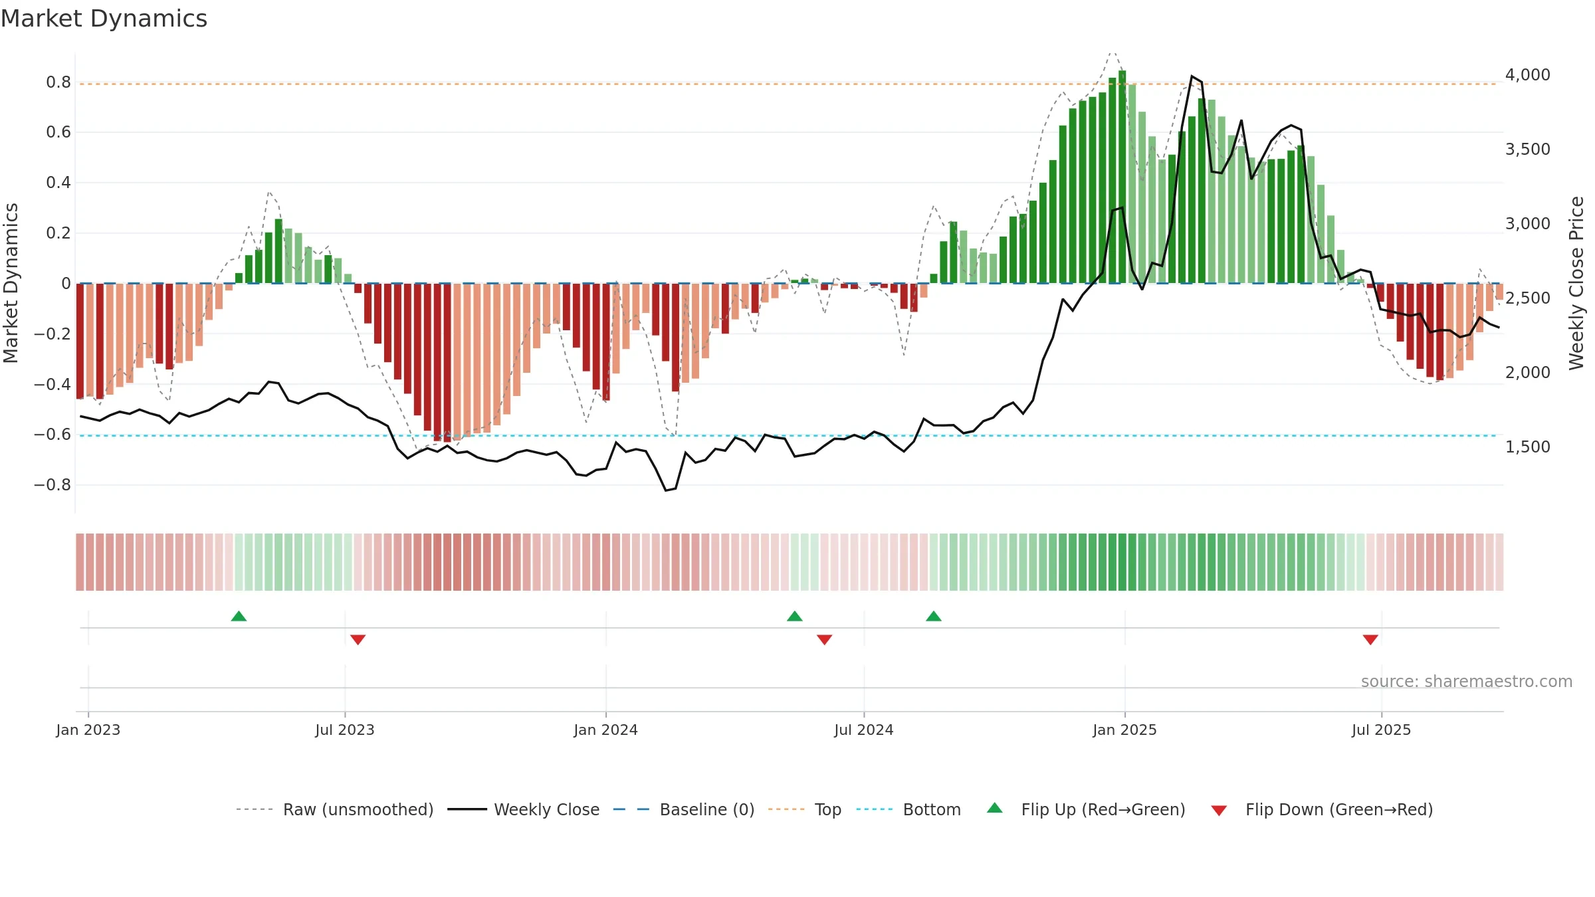Click the green Flip Up legend triangle icon
This screenshot has width=1595, height=897.
(x=995, y=808)
